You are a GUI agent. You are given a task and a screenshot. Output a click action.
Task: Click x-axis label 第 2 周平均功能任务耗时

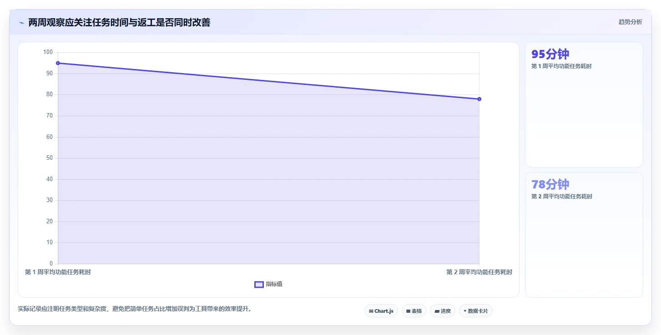[x=479, y=272]
